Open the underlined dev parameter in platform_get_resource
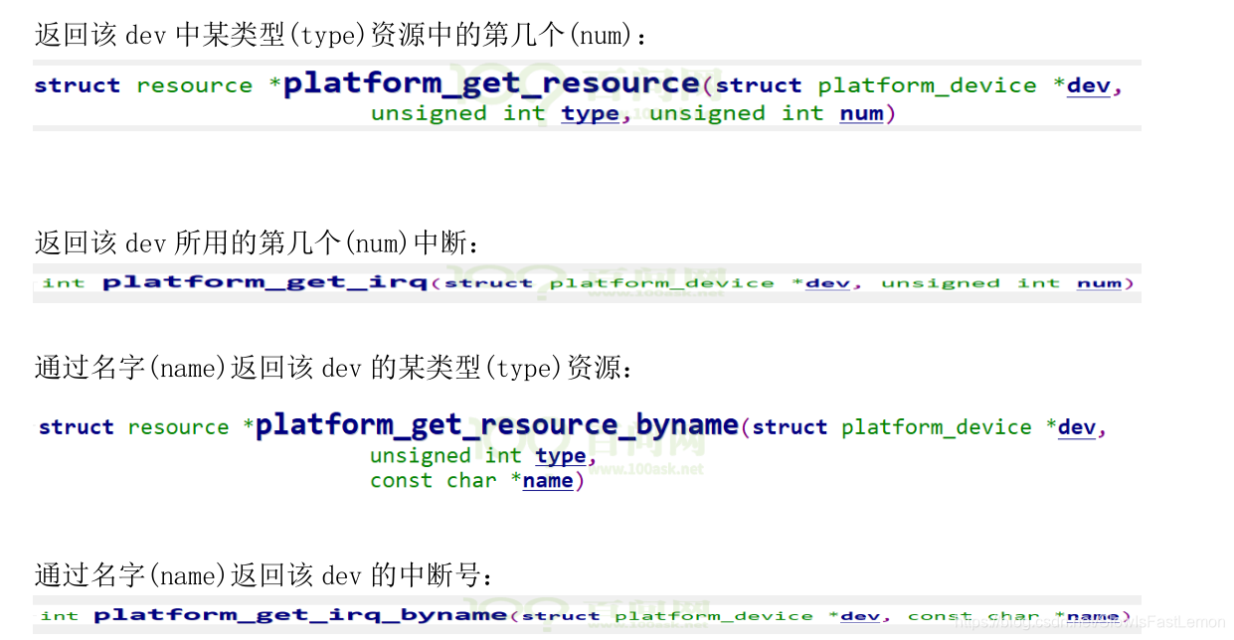Screen dimensions: 1234x640 [x=1088, y=85]
